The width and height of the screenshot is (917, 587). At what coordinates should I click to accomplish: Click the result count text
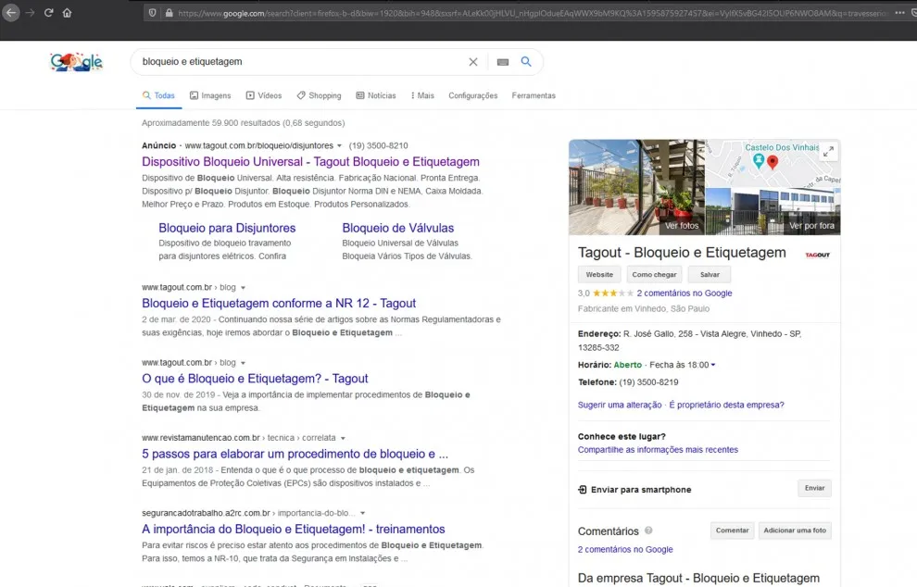point(244,123)
